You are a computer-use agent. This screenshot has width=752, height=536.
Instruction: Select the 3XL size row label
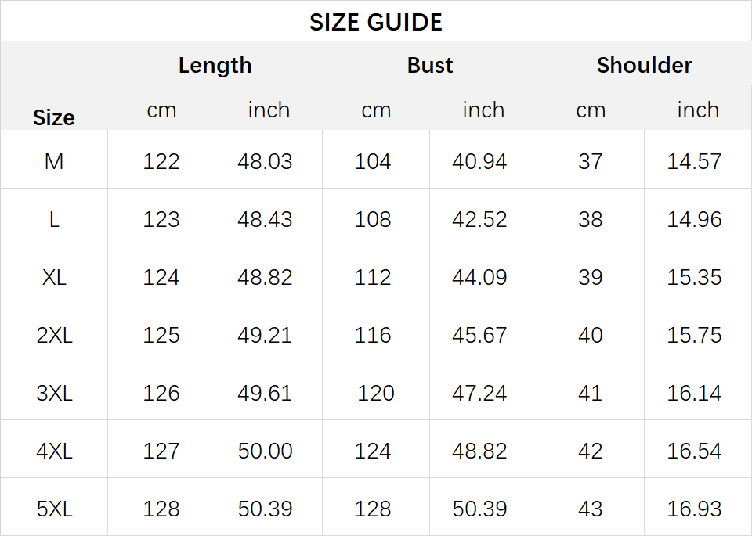pos(54,394)
